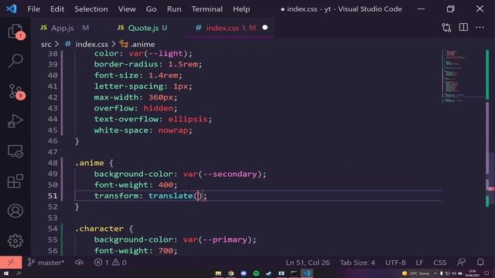Click Synchronize Changes cloud icon
This screenshot has height=278, width=495.
[79, 263]
